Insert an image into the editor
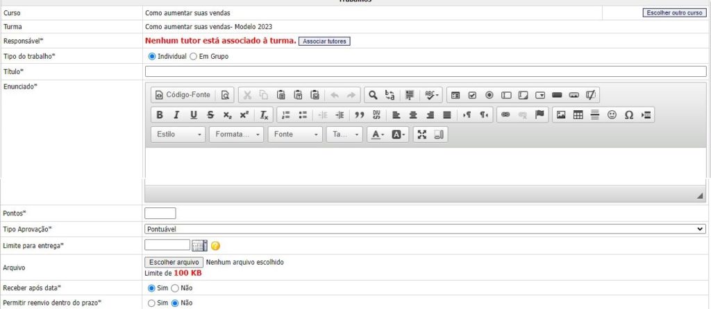The image size is (711, 309). (x=561, y=115)
